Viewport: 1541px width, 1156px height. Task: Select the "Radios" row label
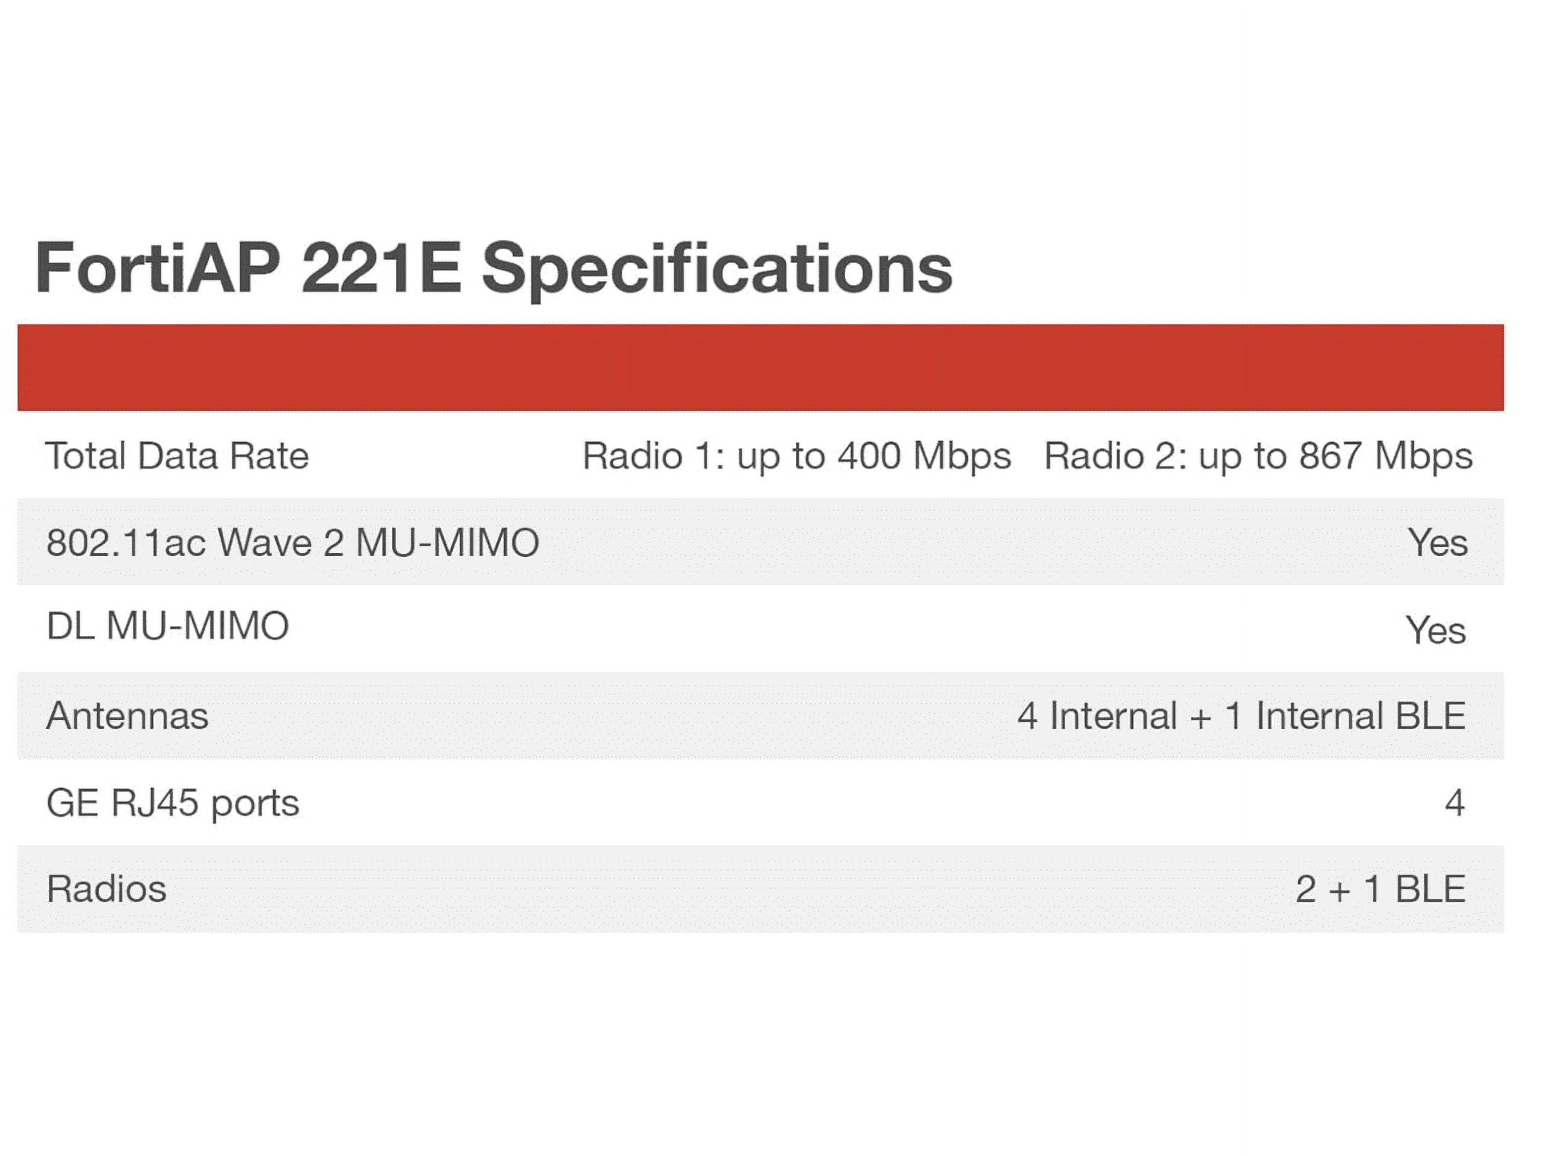coord(107,889)
